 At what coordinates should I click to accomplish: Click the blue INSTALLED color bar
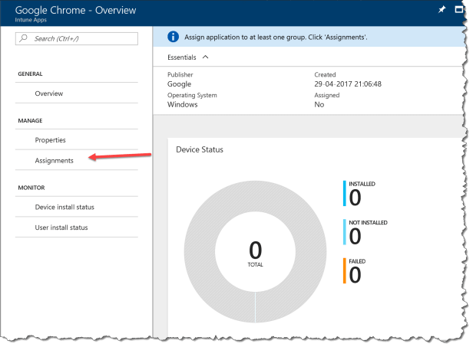click(x=345, y=194)
